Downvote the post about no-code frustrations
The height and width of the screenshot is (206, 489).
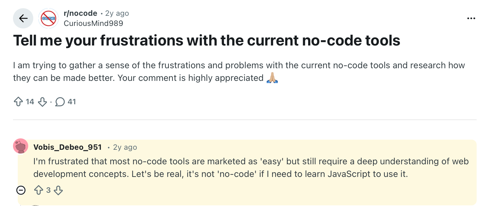[42, 102]
